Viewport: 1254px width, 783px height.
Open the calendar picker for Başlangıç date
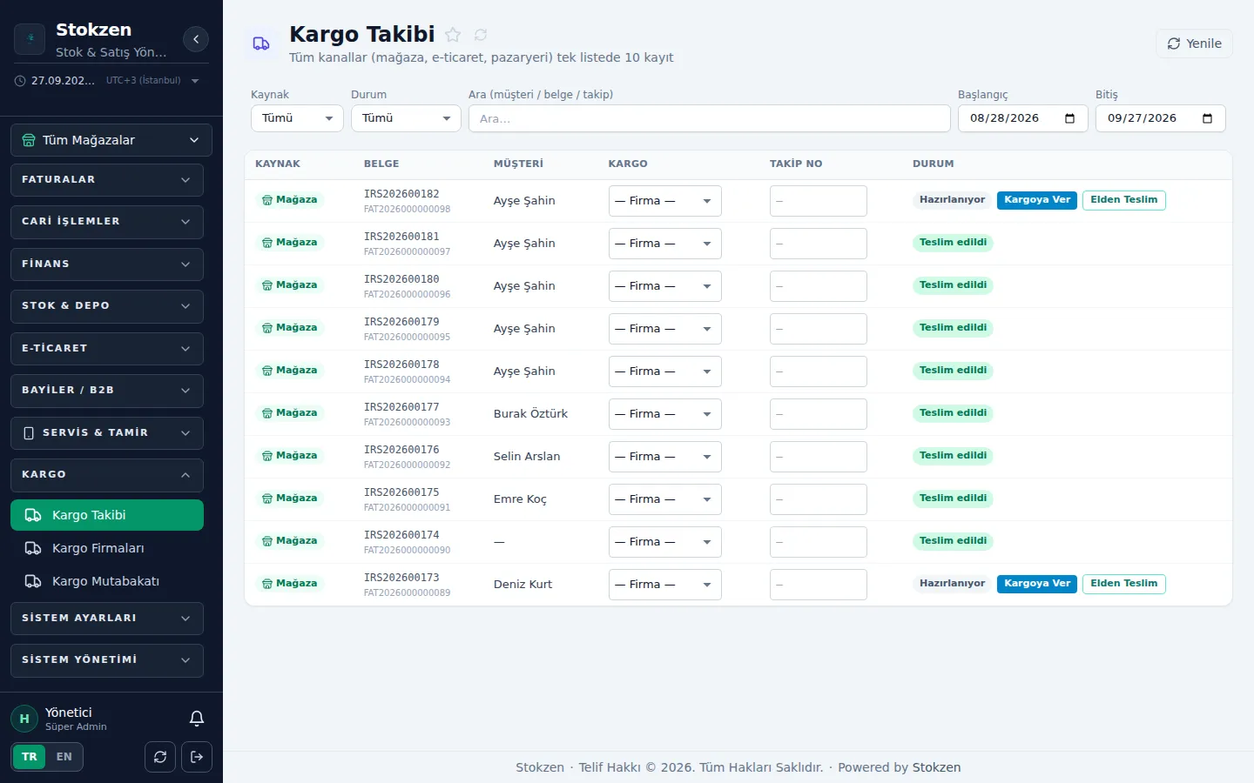pyautogui.click(x=1069, y=118)
